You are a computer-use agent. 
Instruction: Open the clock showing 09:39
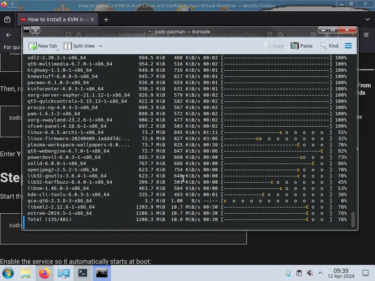tap(341, 273)
